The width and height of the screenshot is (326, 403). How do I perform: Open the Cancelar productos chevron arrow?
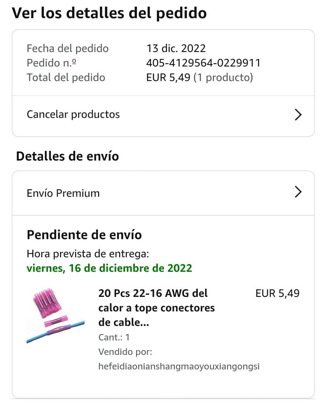click(298, 115)
